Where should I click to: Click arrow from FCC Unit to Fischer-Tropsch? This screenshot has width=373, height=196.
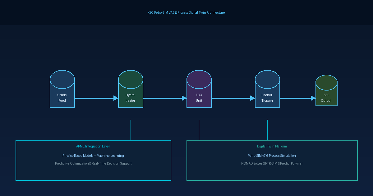[233, 98]
